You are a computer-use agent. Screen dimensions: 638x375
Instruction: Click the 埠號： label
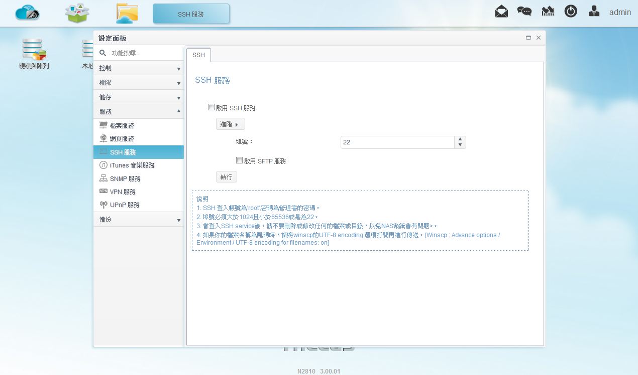tap(245, 142)
